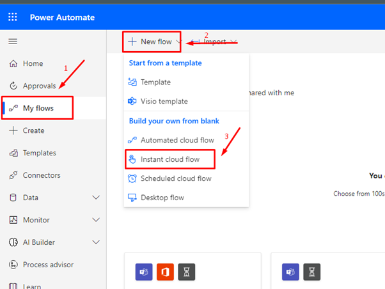The height and width of the screenshot is (289, 385).
Task: Click the Template puzzle icon
Action: (132, 82)
